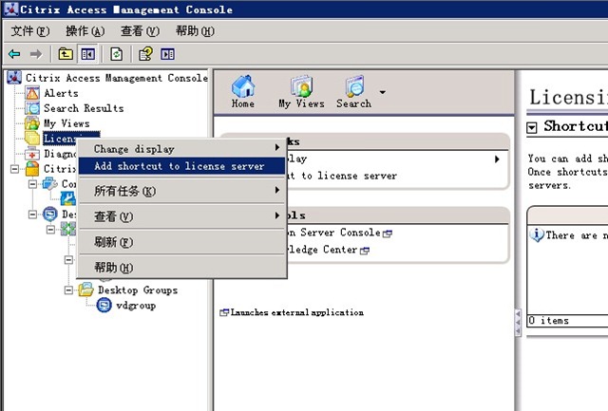Image resolution: width=608 pixels, height=411 pixels.
Task: Click the Search icon in the task pane
Action: (x=353, y=91)
